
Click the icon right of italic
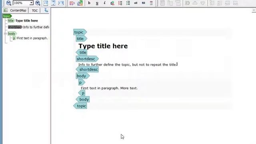[112, 3]
